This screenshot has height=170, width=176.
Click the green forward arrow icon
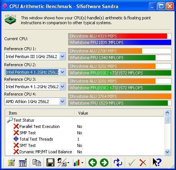pos(104,163)
